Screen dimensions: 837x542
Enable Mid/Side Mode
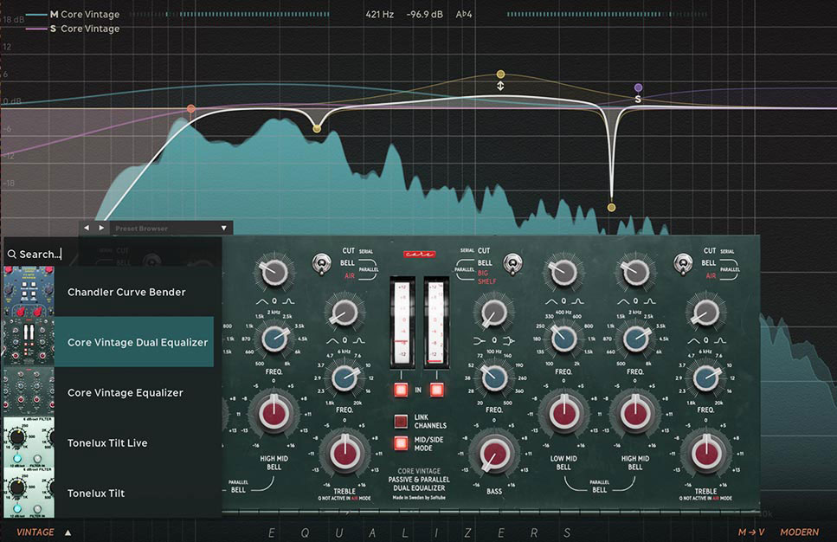pyautogui.click(x=401, y=444)
